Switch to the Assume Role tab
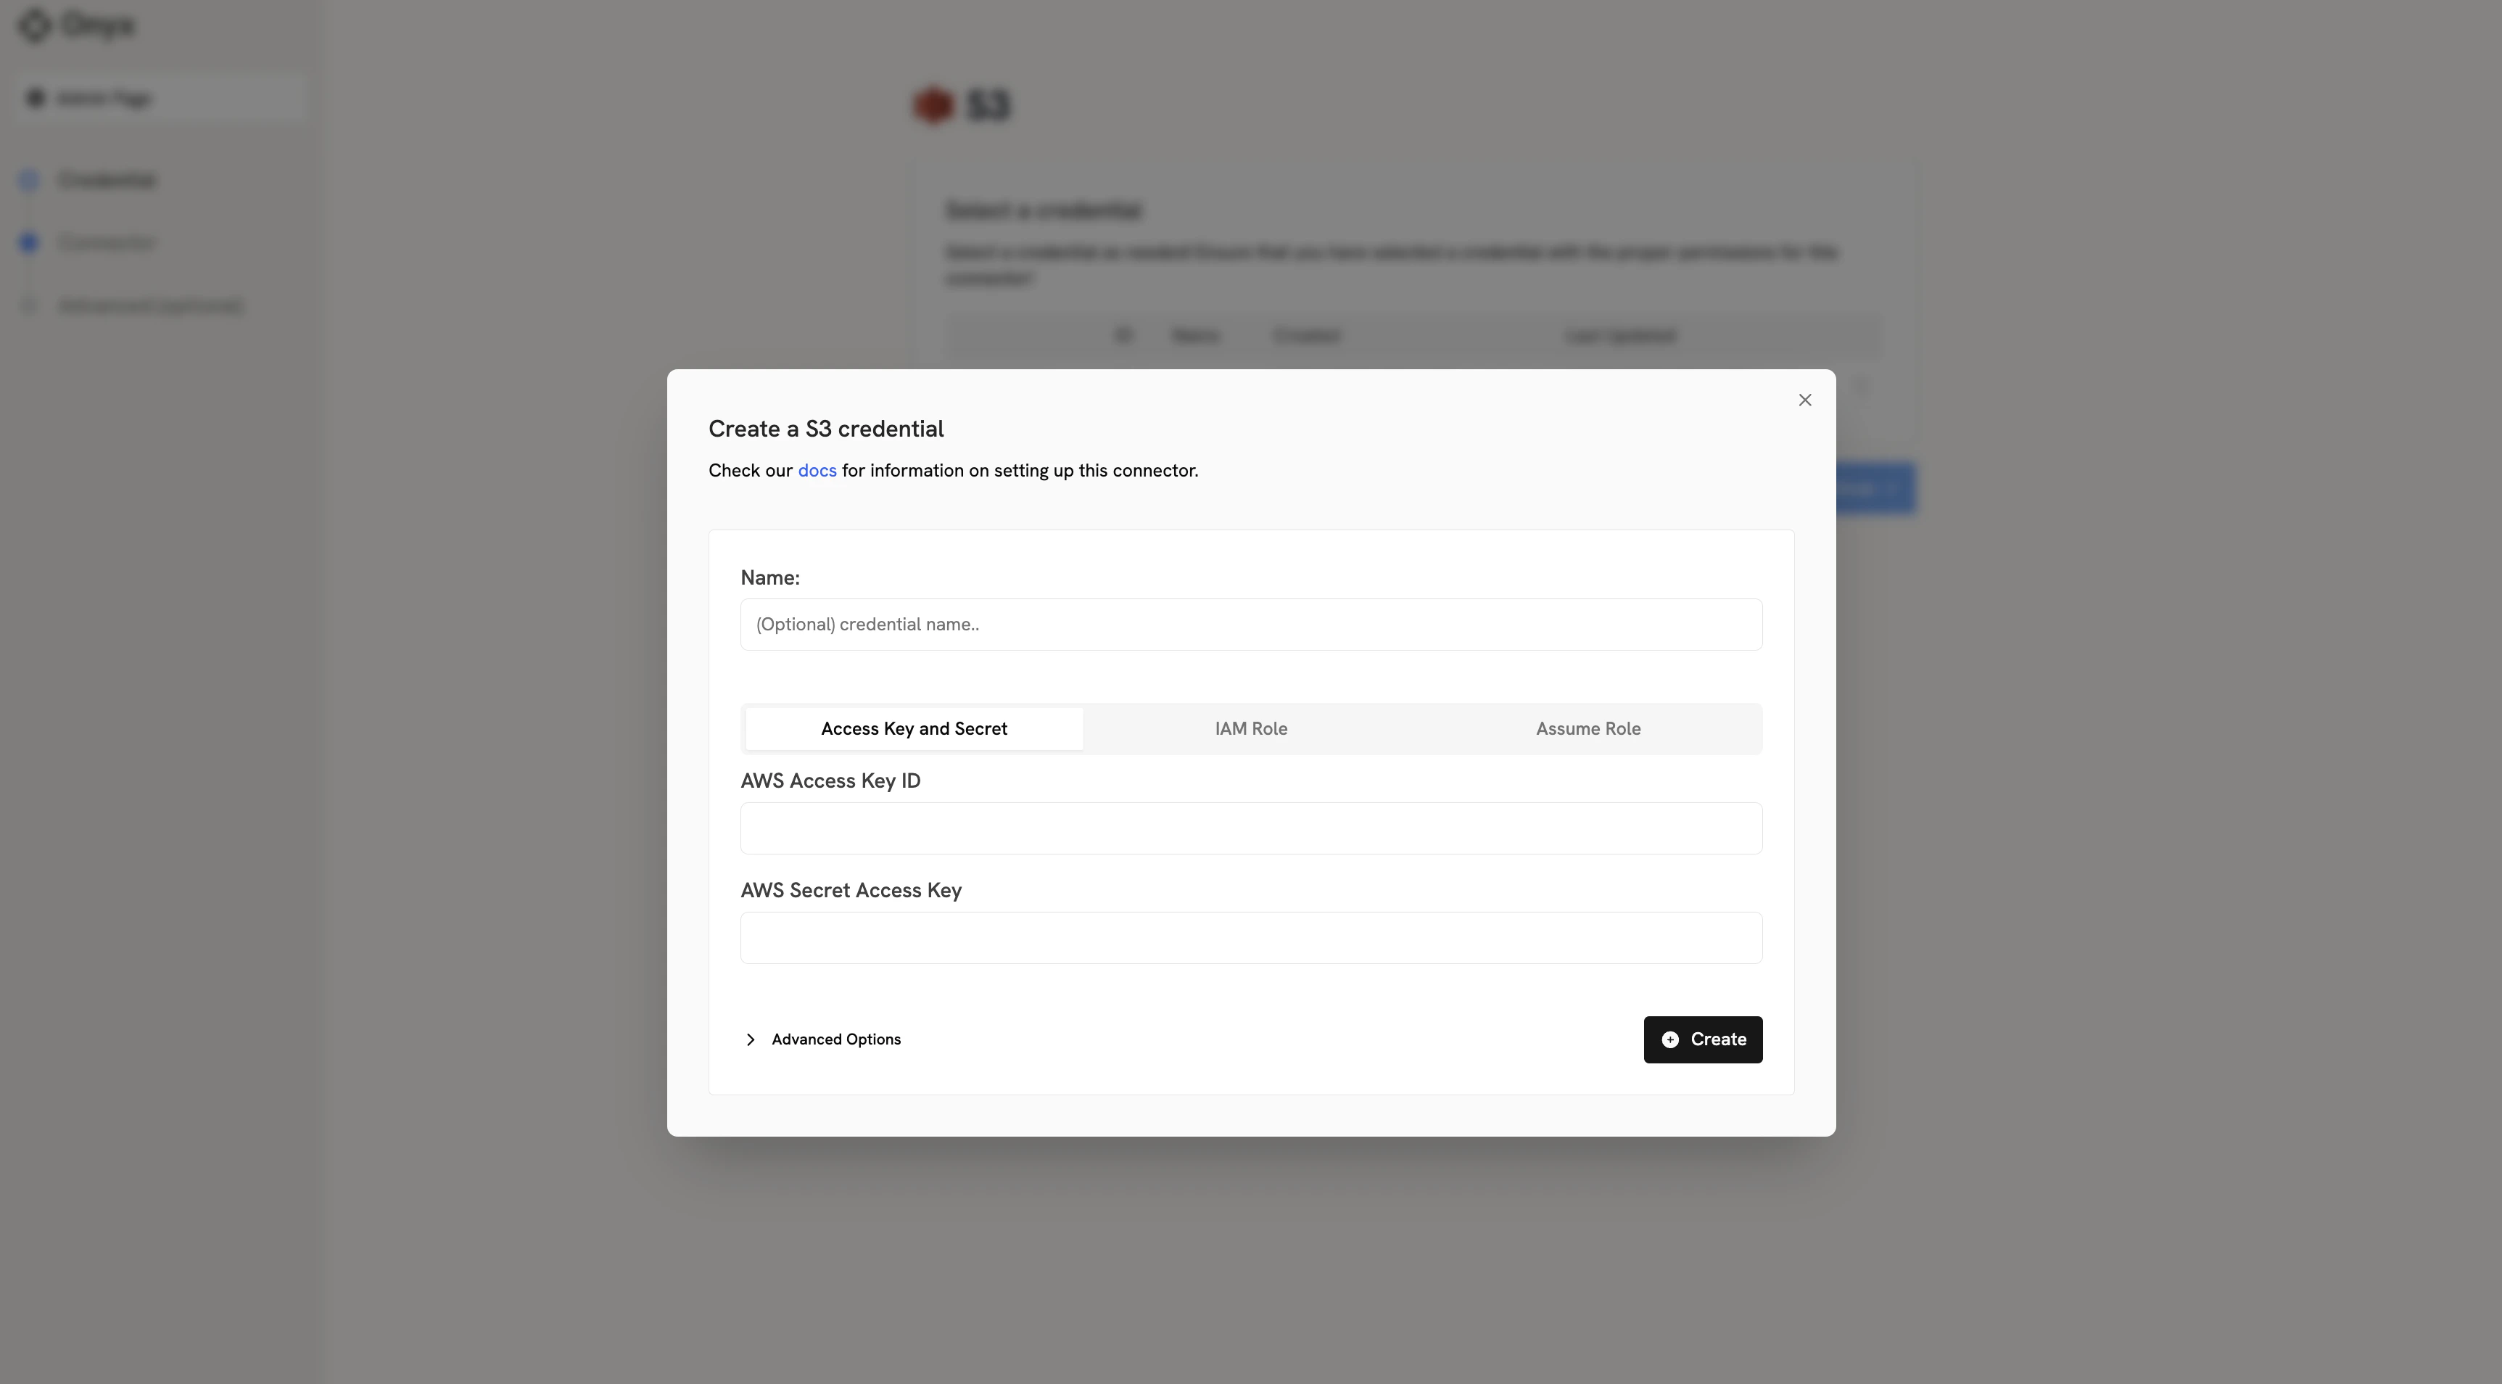 (x=1587, y=728)
